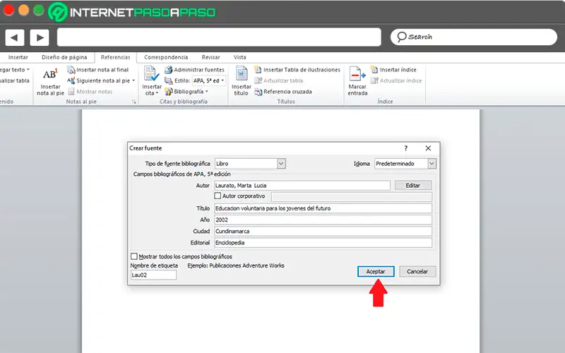Click Actualizar índice
The width and height of the screenshot is (565, 353).
click(x=396, y=80)
